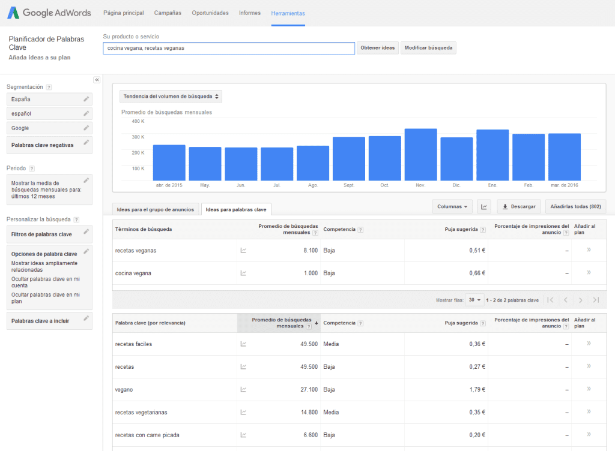Collapse the left sidebar panel
Image resolution: width=615 pixels, height=451 pixels.
click(97, 80)
